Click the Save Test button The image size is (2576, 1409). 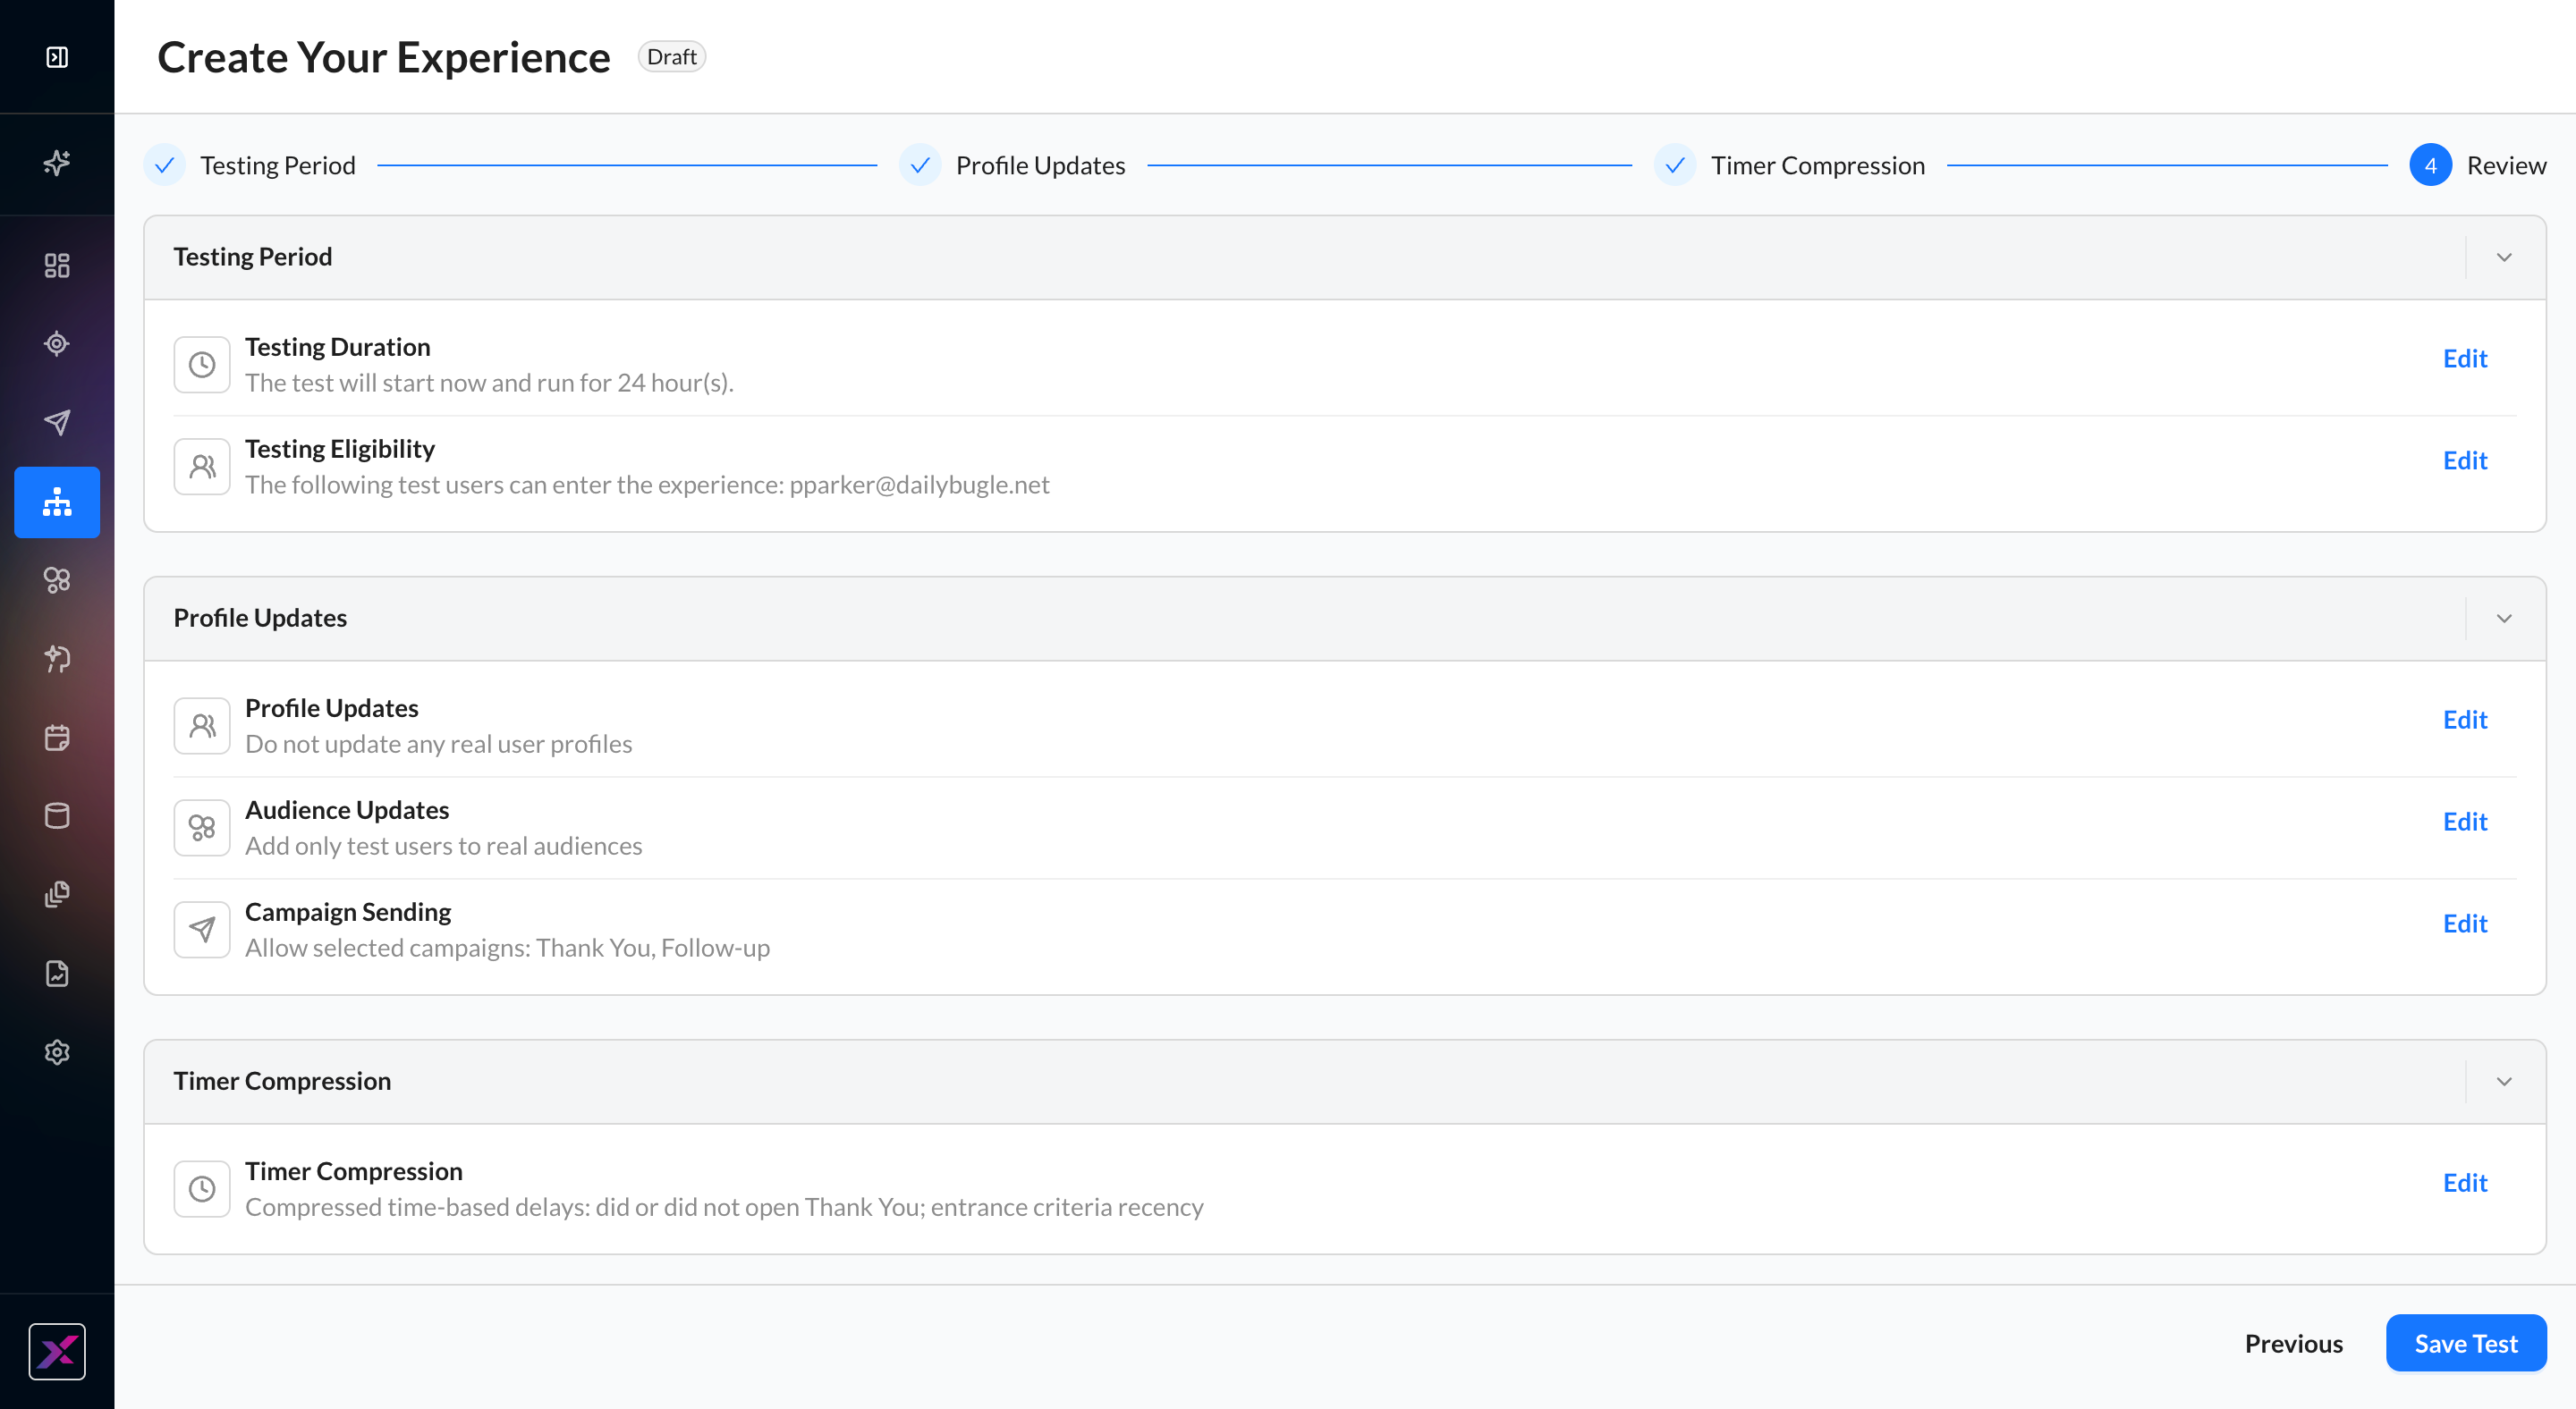coord(2465,1343)
